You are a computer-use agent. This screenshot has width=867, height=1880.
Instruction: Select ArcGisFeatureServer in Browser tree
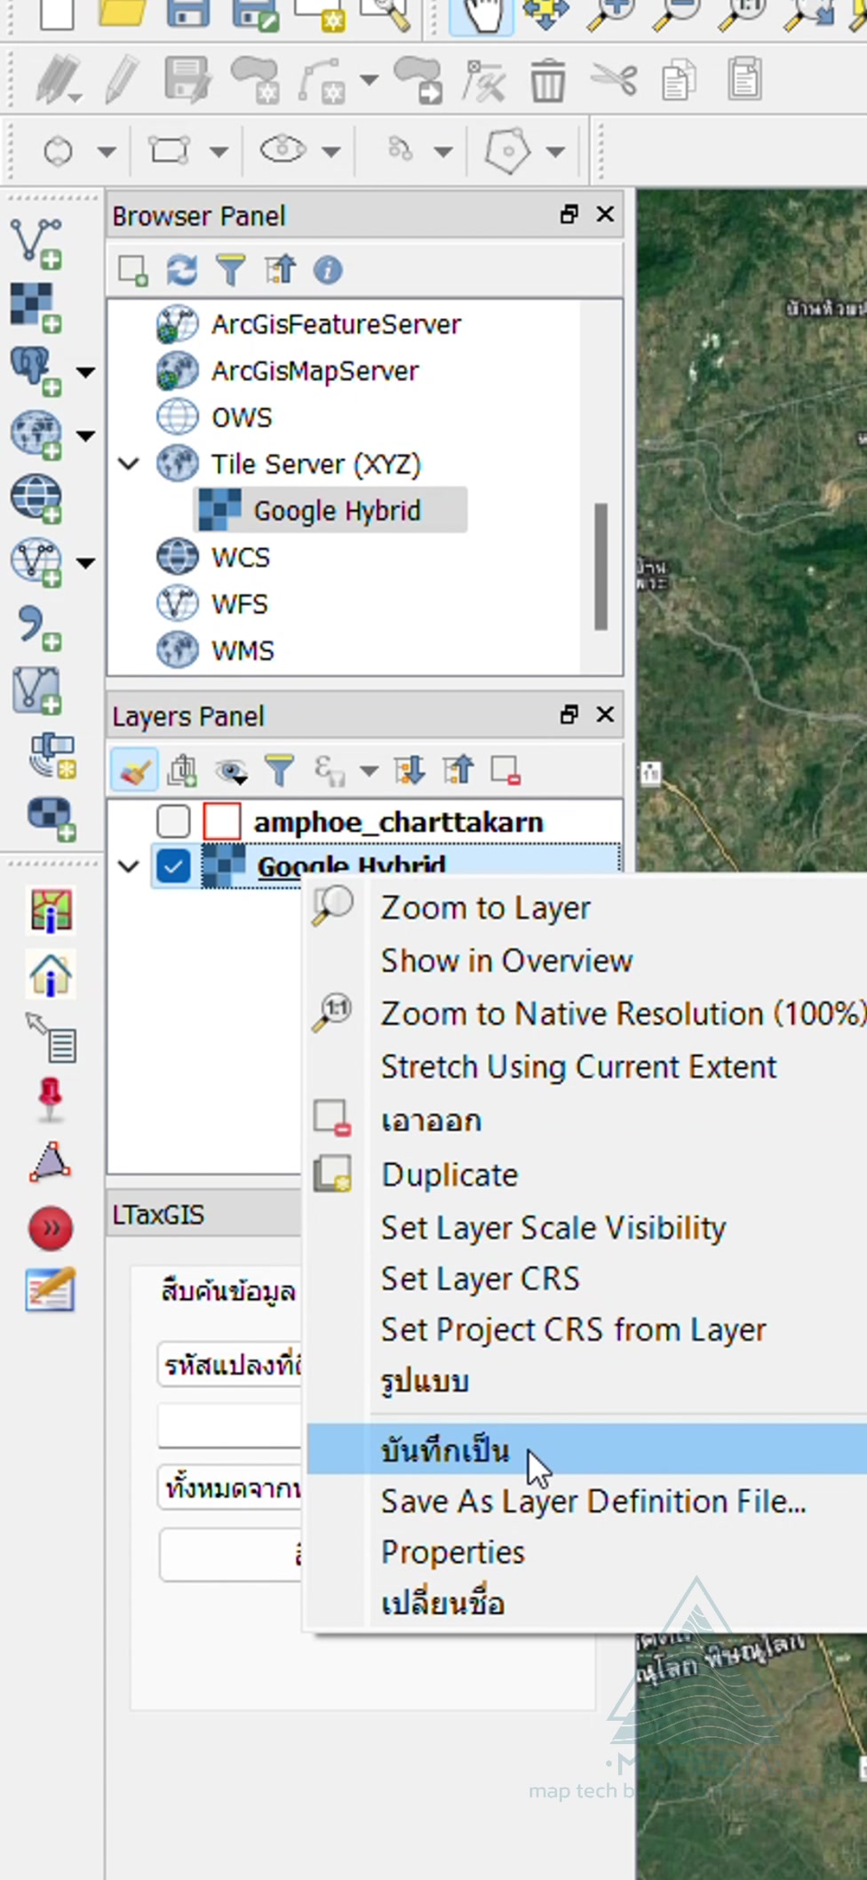336,324
